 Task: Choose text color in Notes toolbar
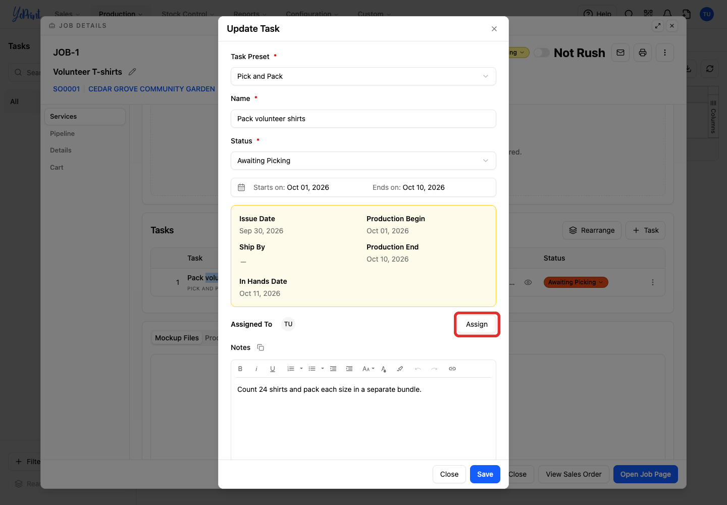coord(384,369)
